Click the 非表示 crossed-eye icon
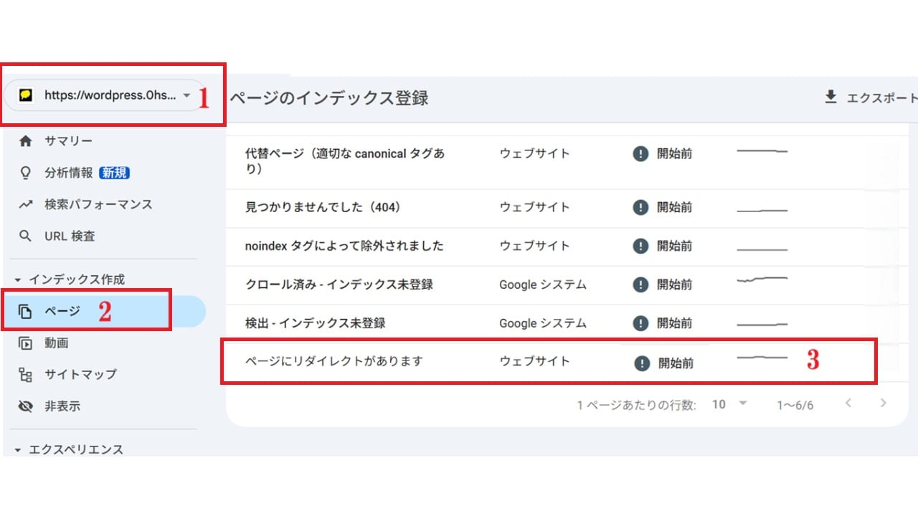Image resolution: width=918 pixels, height=516 pixels. (x=26, y=406)
